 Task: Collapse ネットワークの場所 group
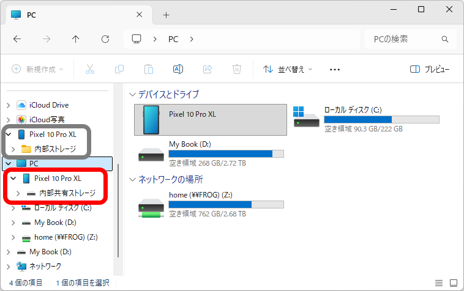point(132,180)
